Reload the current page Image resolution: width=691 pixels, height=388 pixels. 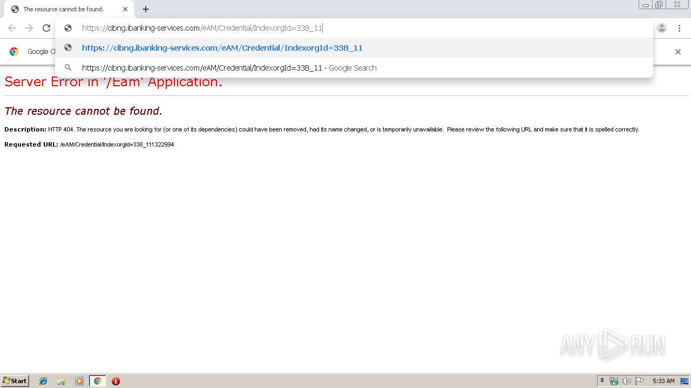pos(46,28)
